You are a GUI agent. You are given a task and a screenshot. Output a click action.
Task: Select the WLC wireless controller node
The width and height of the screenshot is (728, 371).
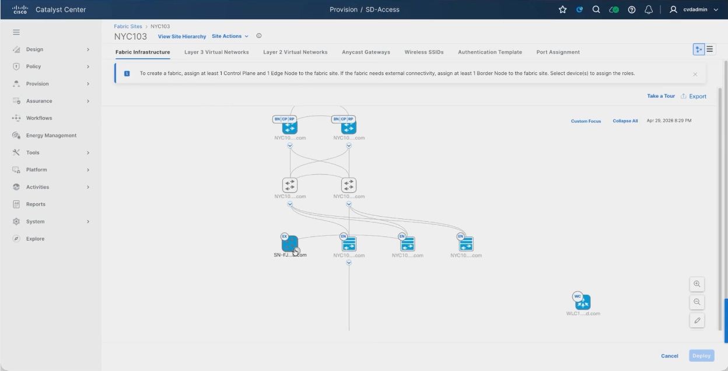pyautogui.click(x=583, y=302)
